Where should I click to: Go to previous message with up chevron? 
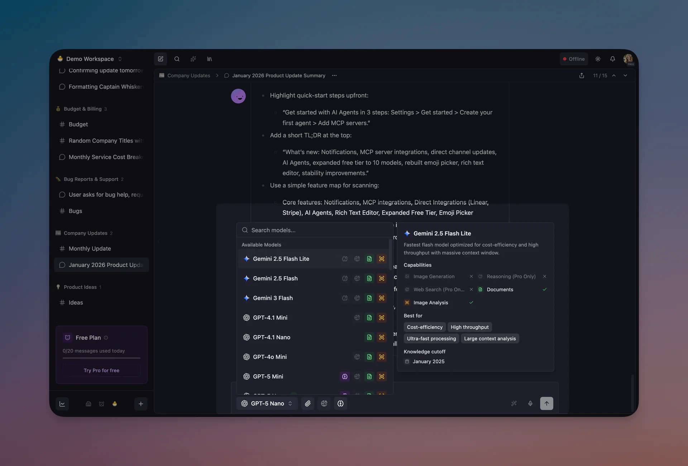[x=614, y=75]
